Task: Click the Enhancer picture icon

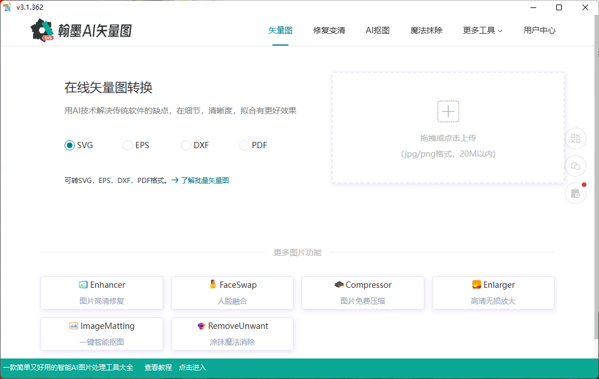Action: [x=83, y=285]
